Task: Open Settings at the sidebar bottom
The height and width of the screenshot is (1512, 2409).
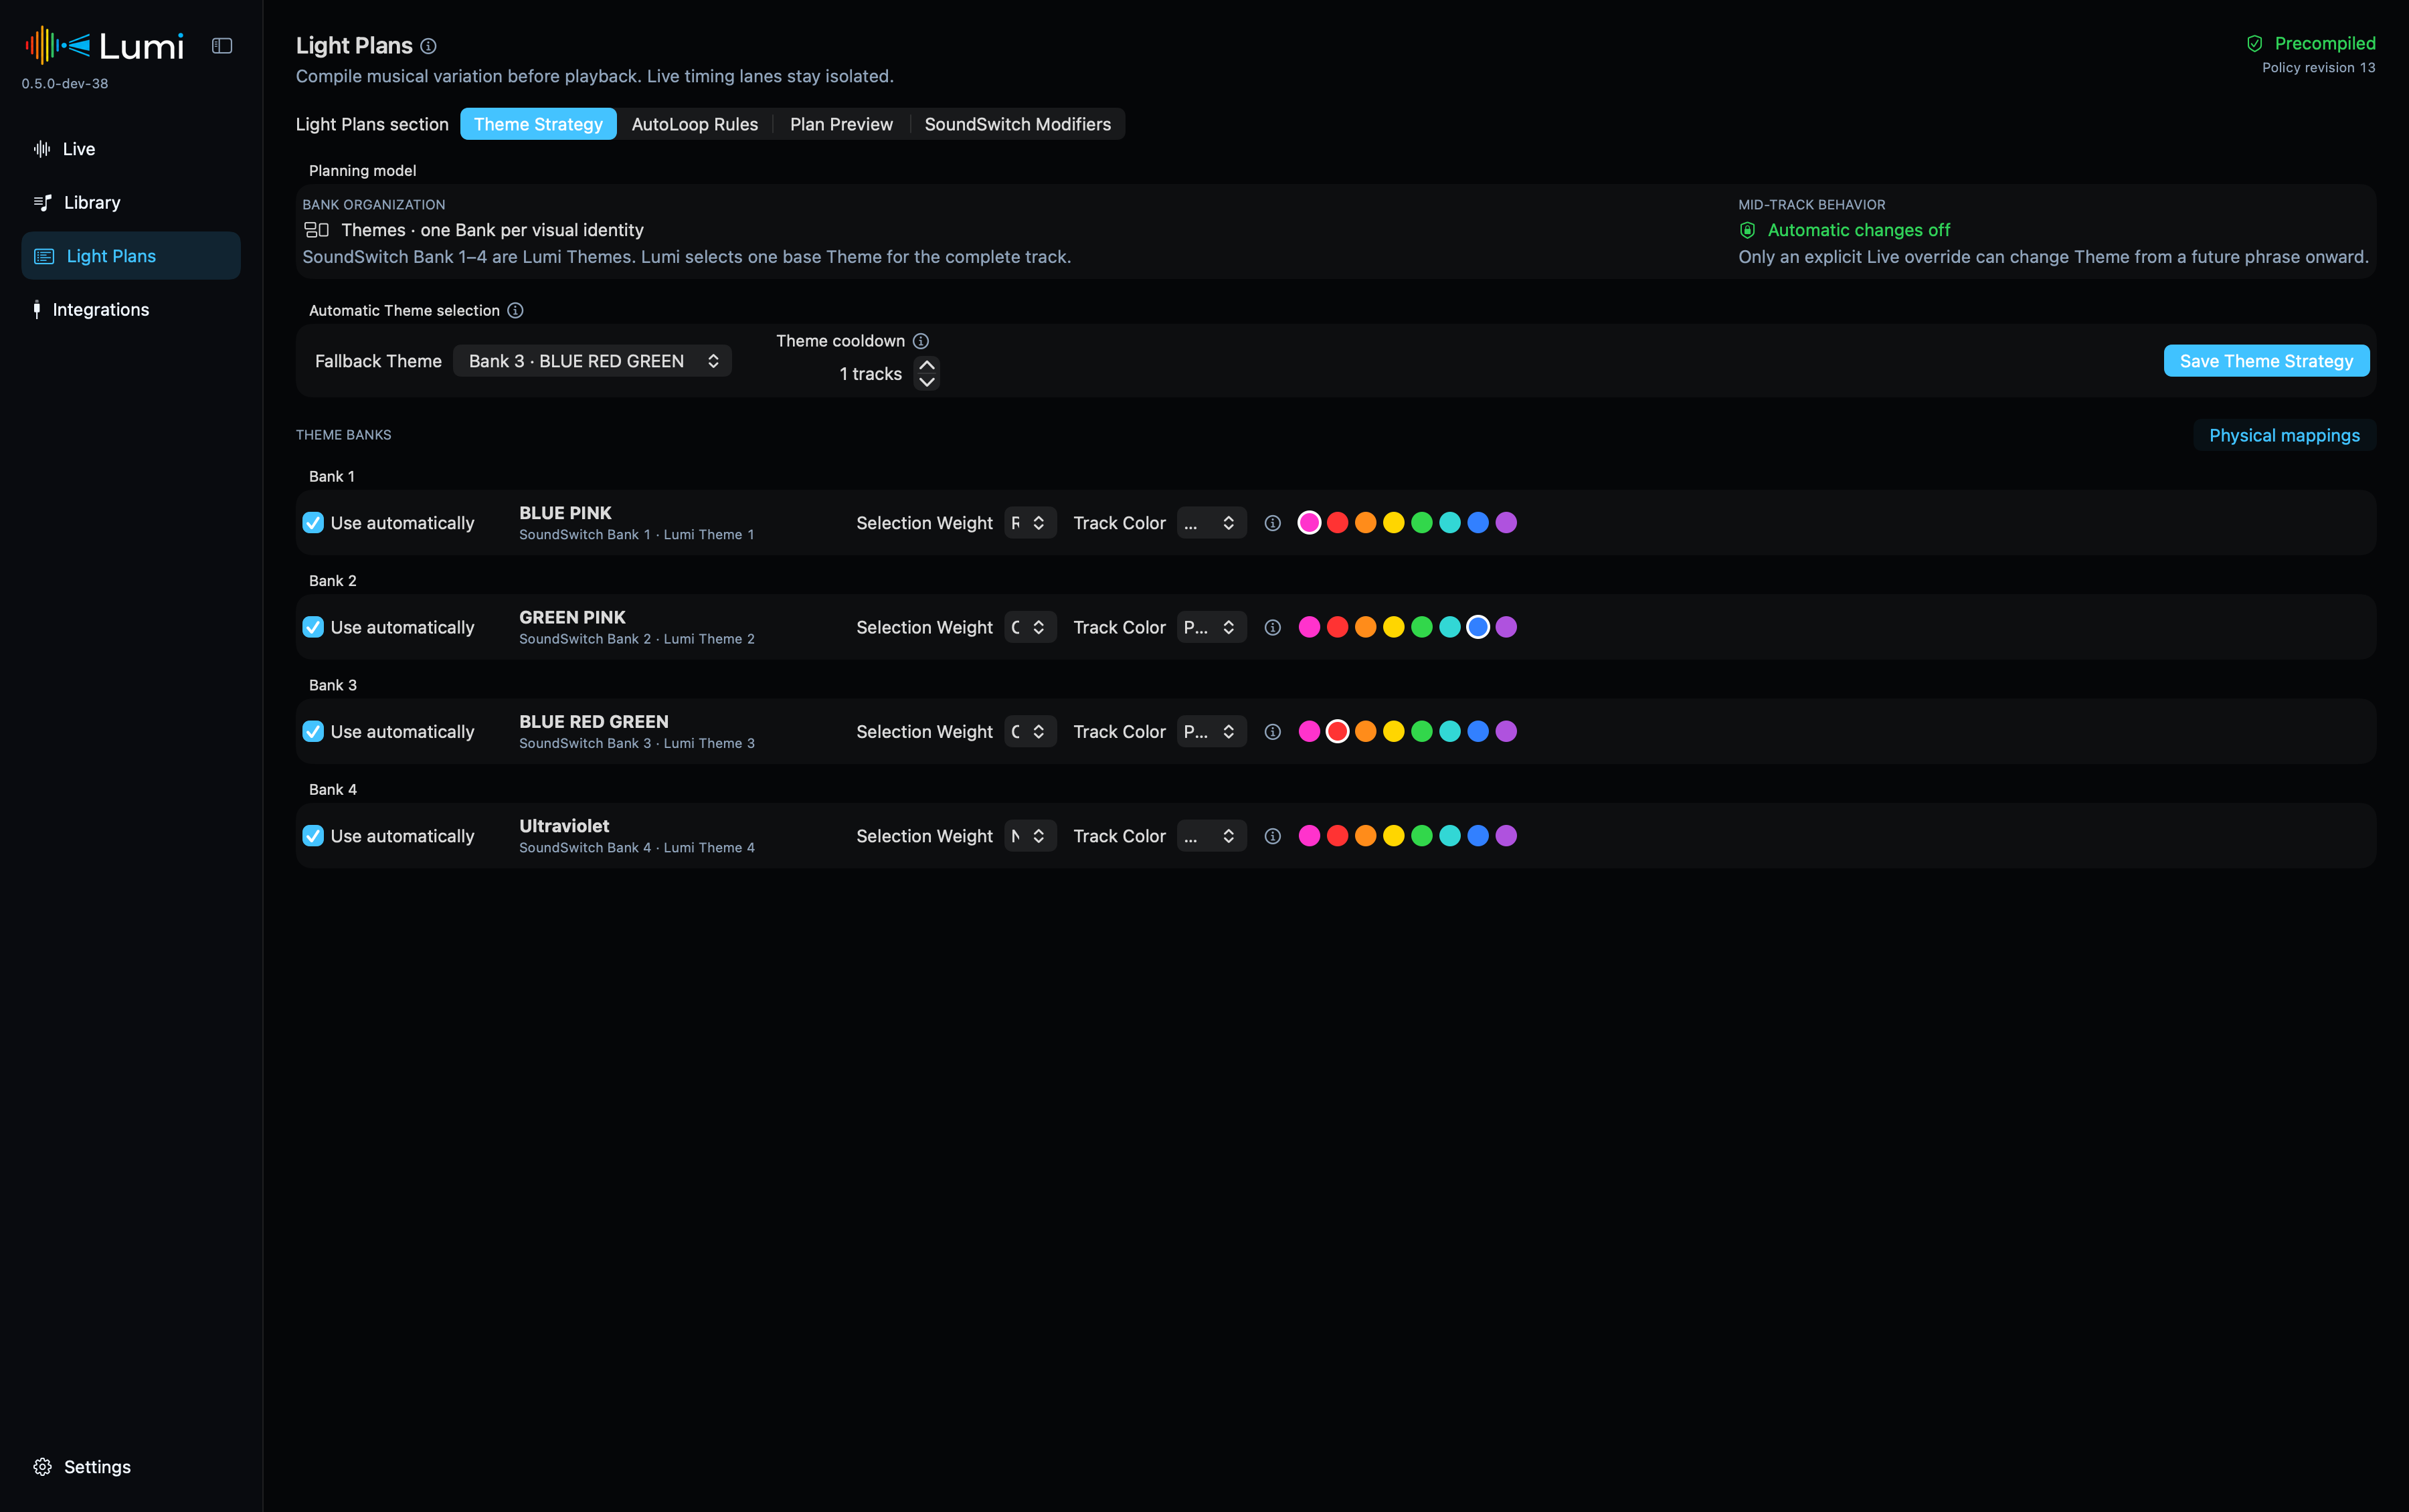Action: coord(131,1466)
